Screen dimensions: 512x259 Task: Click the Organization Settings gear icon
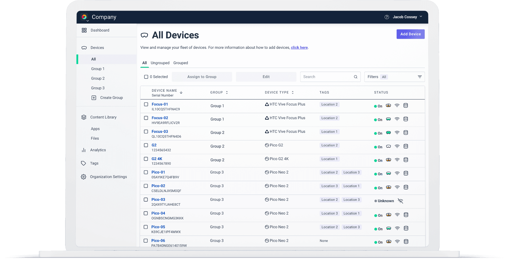[x=84, y=177]
